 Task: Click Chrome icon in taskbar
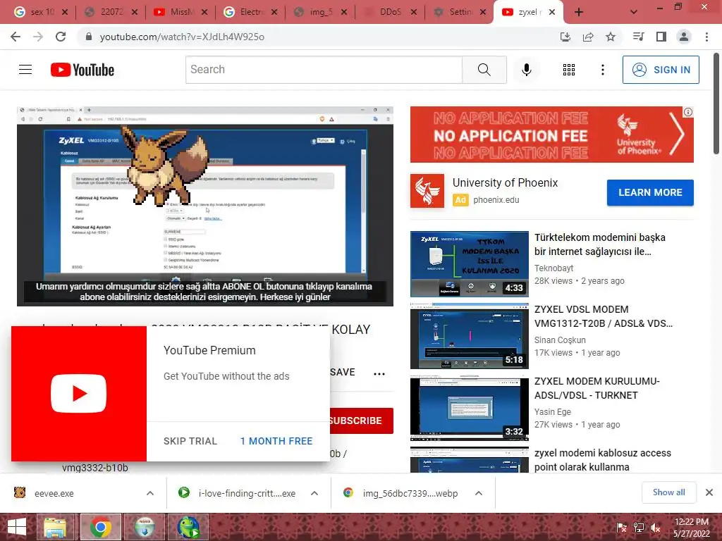point(101,527)
